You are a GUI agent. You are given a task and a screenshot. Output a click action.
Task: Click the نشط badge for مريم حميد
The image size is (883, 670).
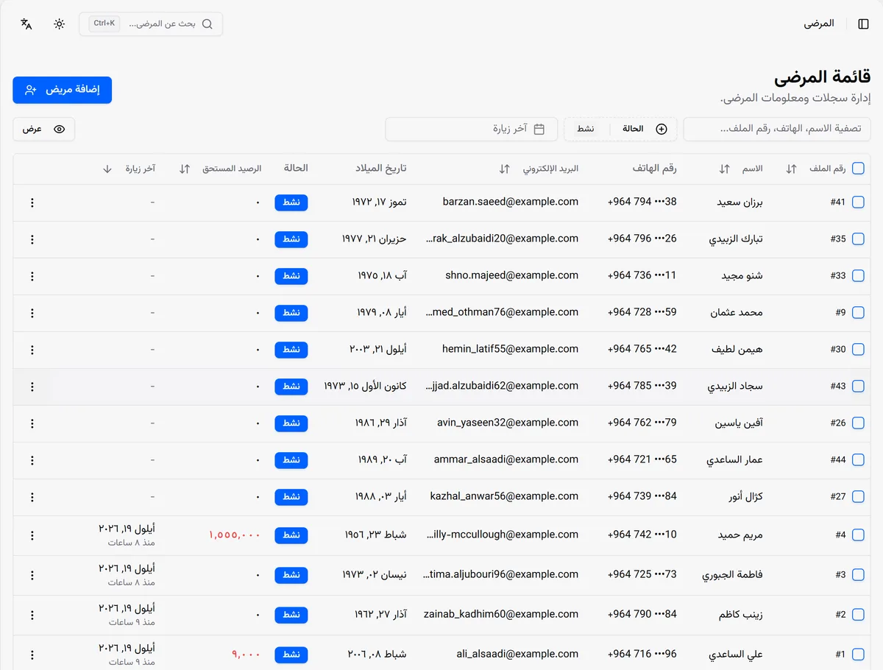[x=291, y=535]
